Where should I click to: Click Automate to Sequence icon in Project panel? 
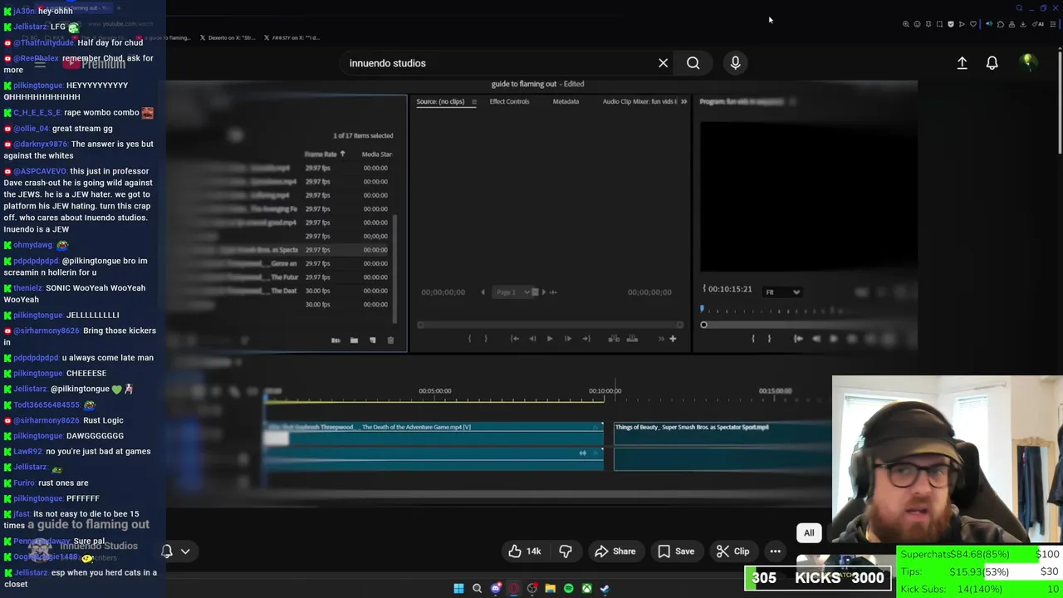tap(336, 340)
